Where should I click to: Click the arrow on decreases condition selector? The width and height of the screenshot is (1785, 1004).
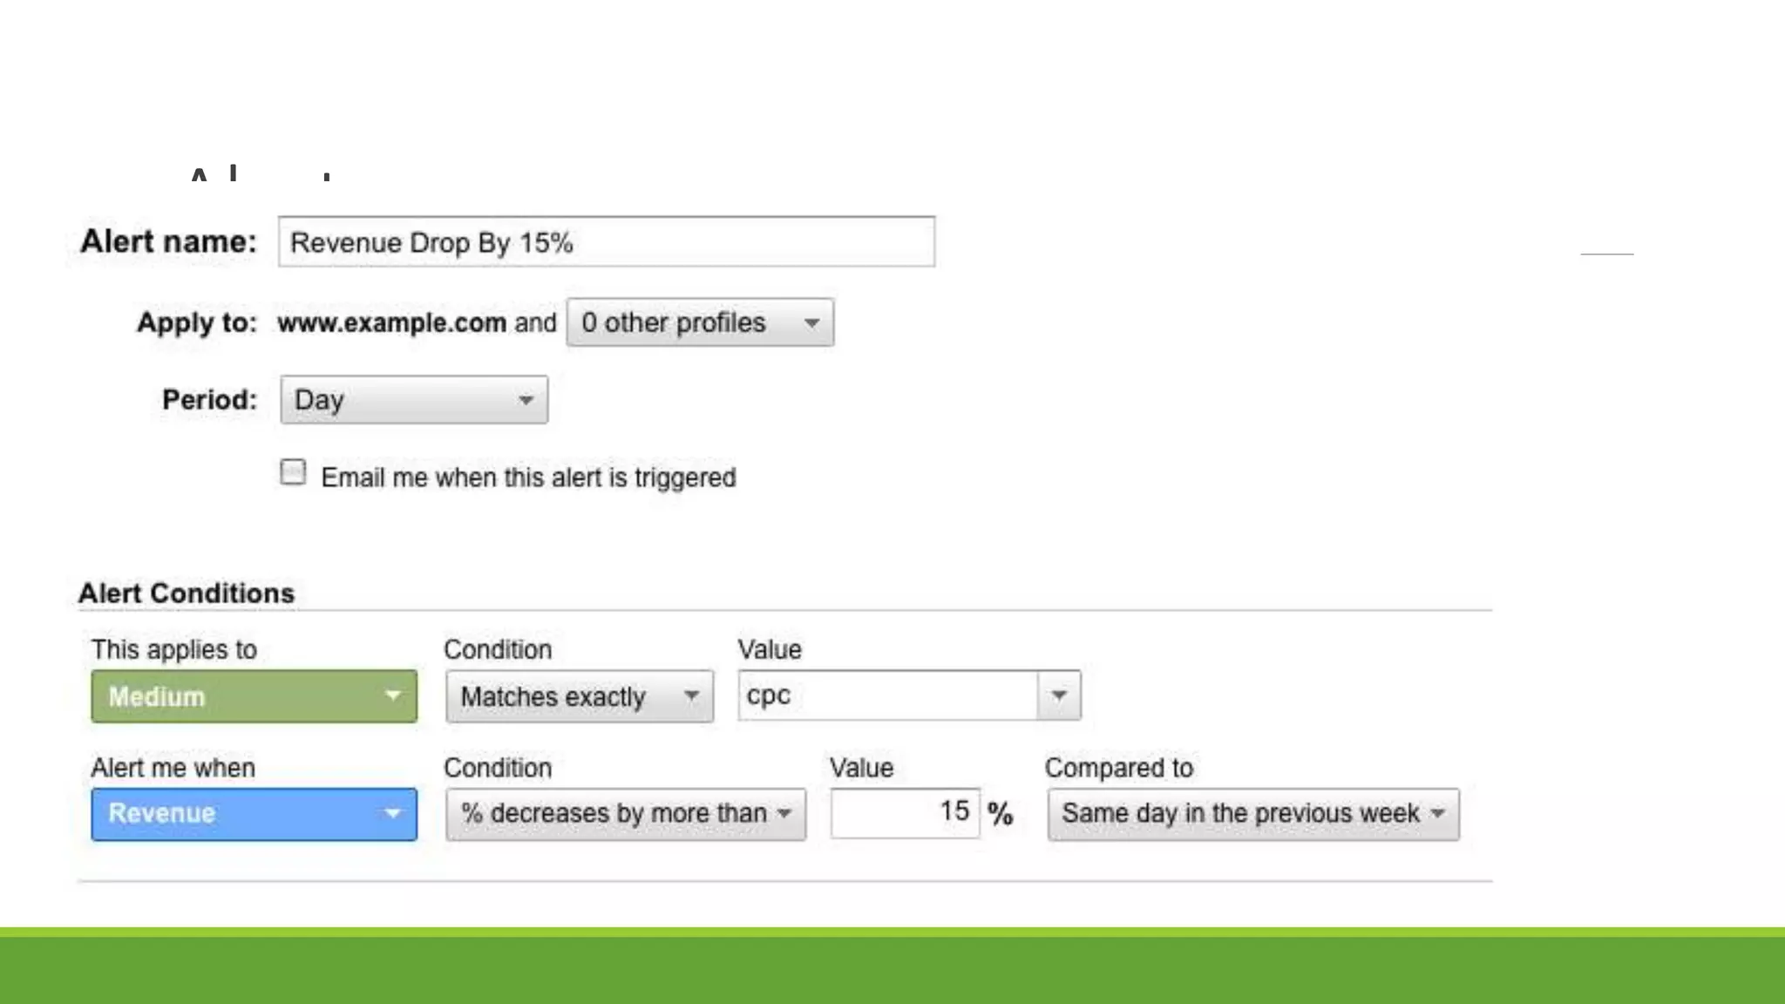click(784, 814)
